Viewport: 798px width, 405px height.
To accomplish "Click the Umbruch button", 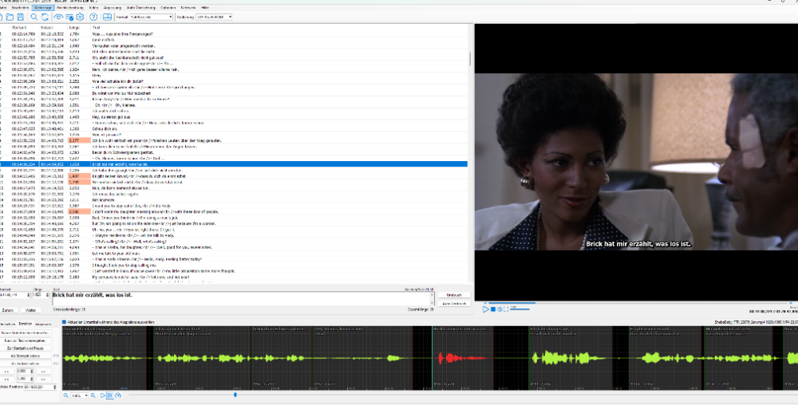I will pos(454,295).
